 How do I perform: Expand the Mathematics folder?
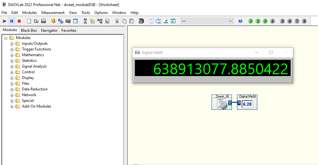tap(12, 55)
